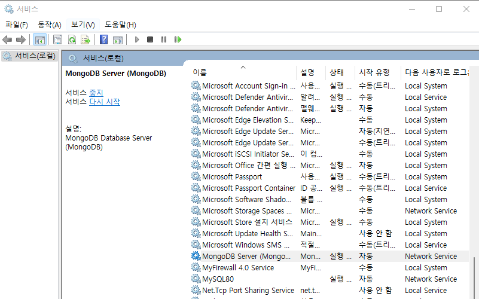Viewport: 479px width, 299px height.
Task: Click gear icon beside MongoDB Server
Action: pos(196,256)
